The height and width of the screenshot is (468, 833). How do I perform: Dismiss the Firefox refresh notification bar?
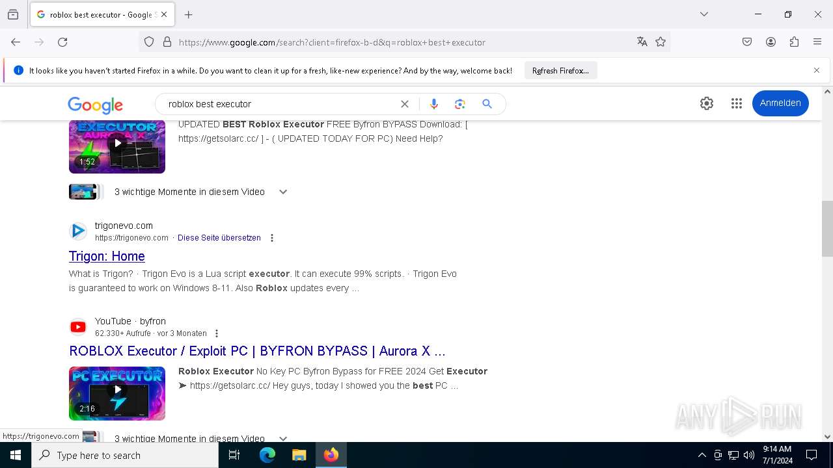click(817, 70)
